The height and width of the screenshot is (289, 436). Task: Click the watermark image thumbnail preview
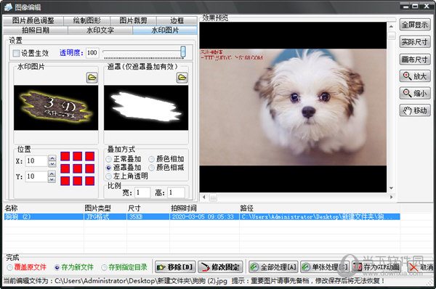[56, 107]
